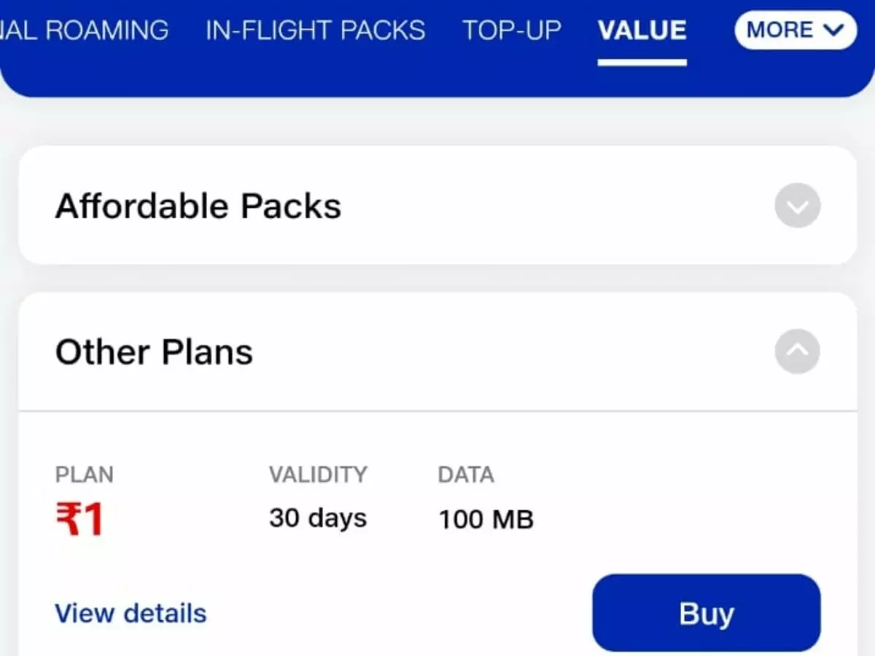Viewport: 875px width, 656px height.
Task: Select the VALUE tab
Action: pyautogui.click(x=642, y=31)
